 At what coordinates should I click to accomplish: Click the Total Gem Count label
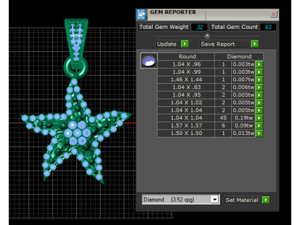234,27
